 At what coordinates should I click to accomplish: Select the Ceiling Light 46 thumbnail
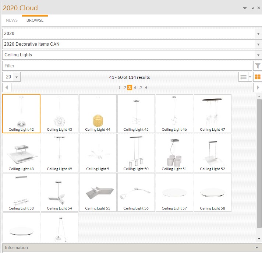(174, 113)
